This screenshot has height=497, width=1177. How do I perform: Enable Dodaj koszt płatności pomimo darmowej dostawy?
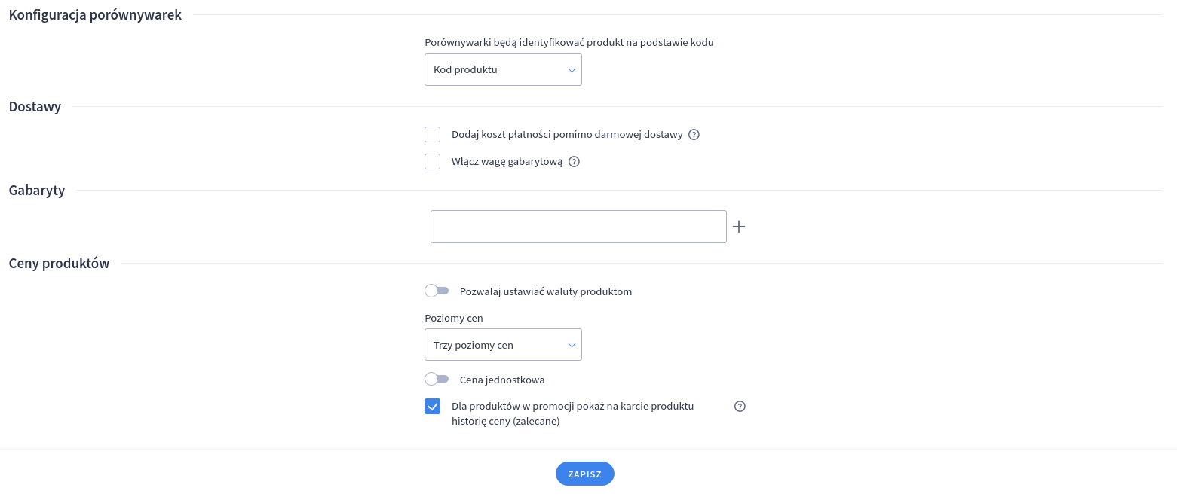(x=432, y=135)
